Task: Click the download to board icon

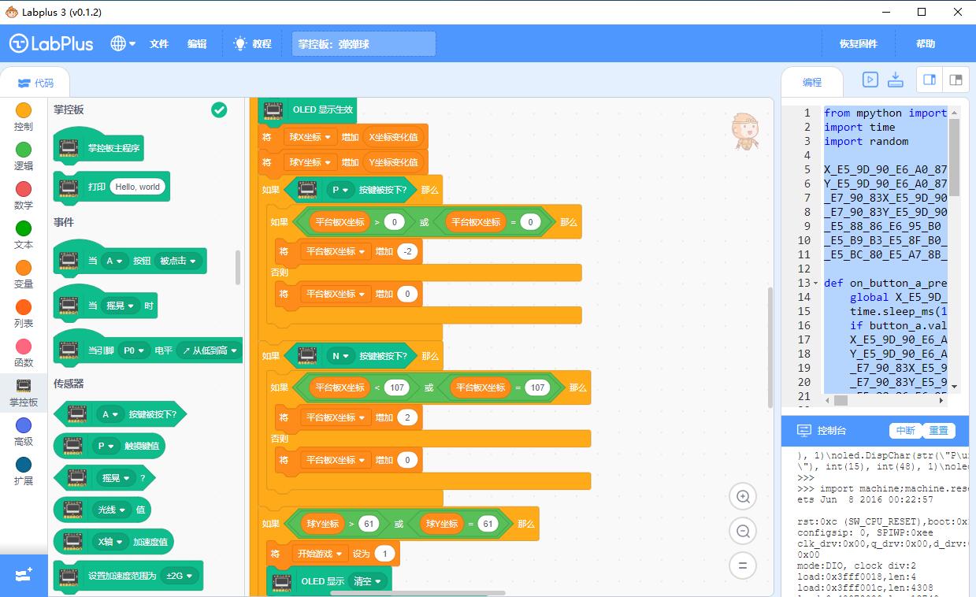Action: tap(895, 80)
